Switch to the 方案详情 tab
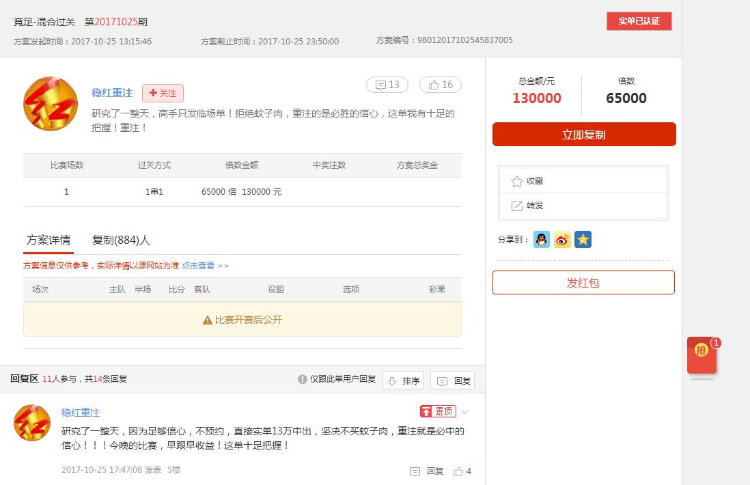Screen dimensions: 750x485 point(47,240)
